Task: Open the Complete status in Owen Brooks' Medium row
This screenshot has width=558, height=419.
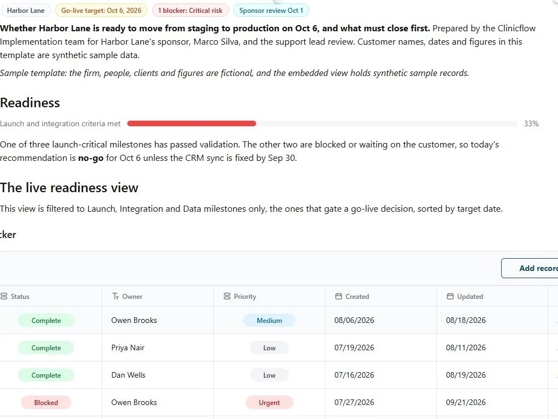Action: [46, 320]
